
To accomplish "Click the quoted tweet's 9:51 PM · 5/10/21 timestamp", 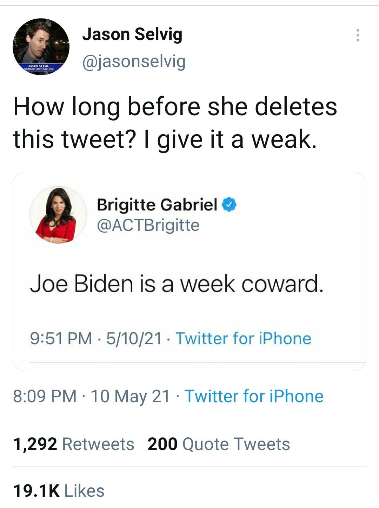I will [96, 339].
